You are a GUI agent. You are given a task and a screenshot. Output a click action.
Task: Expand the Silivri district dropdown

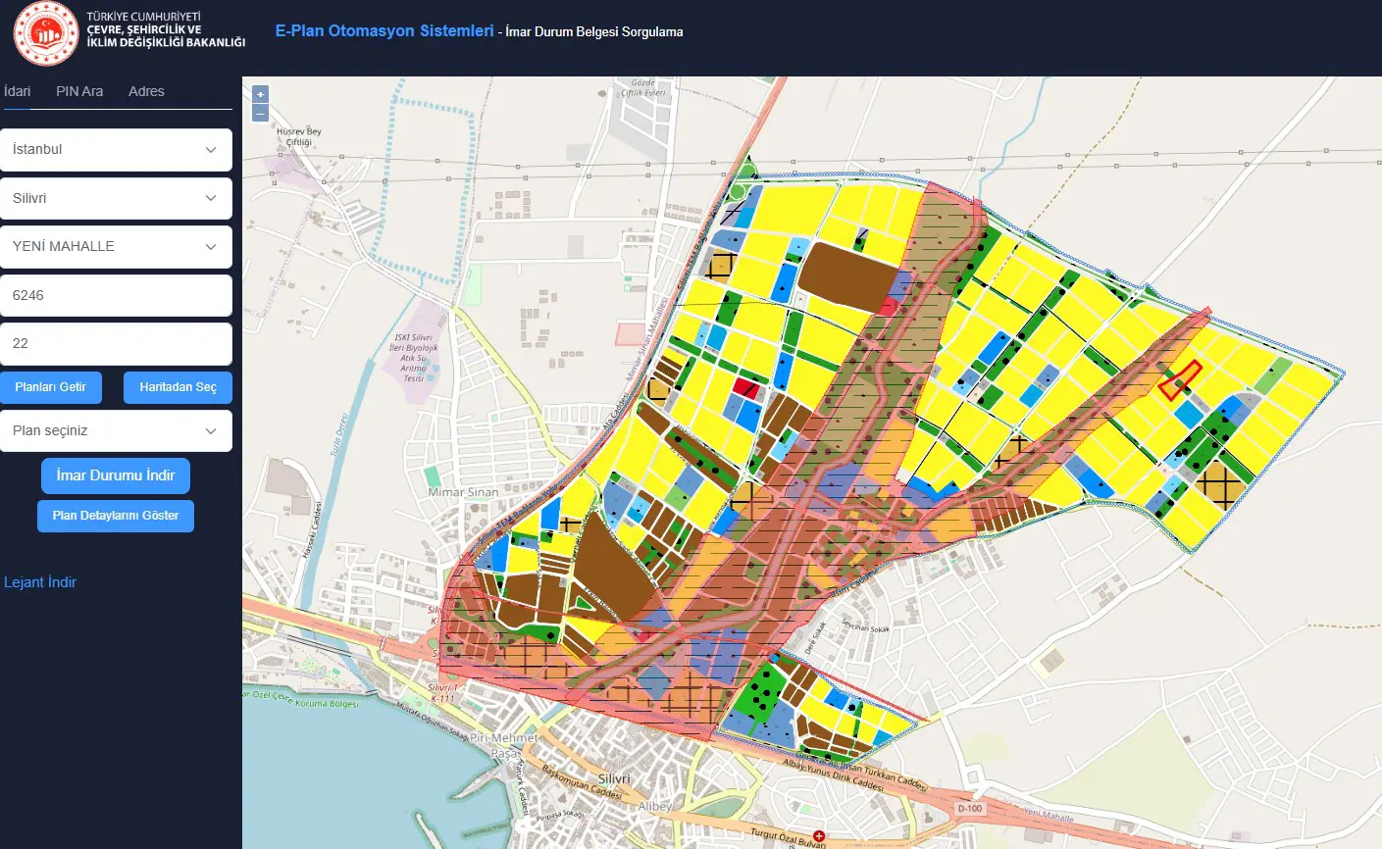tap(116, 198)
